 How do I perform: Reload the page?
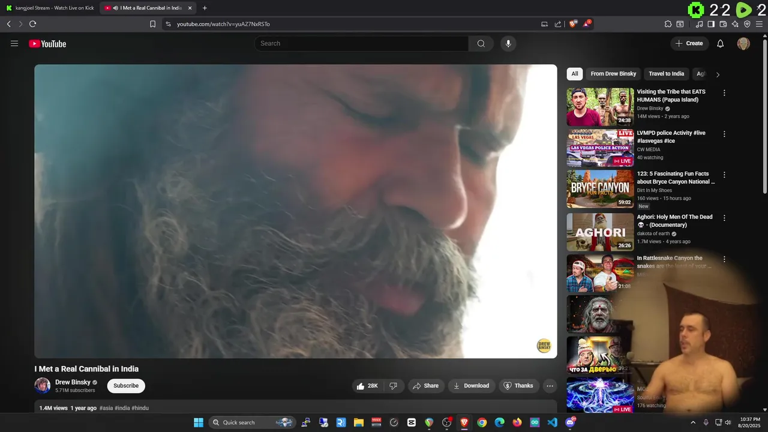pos(33,24)
